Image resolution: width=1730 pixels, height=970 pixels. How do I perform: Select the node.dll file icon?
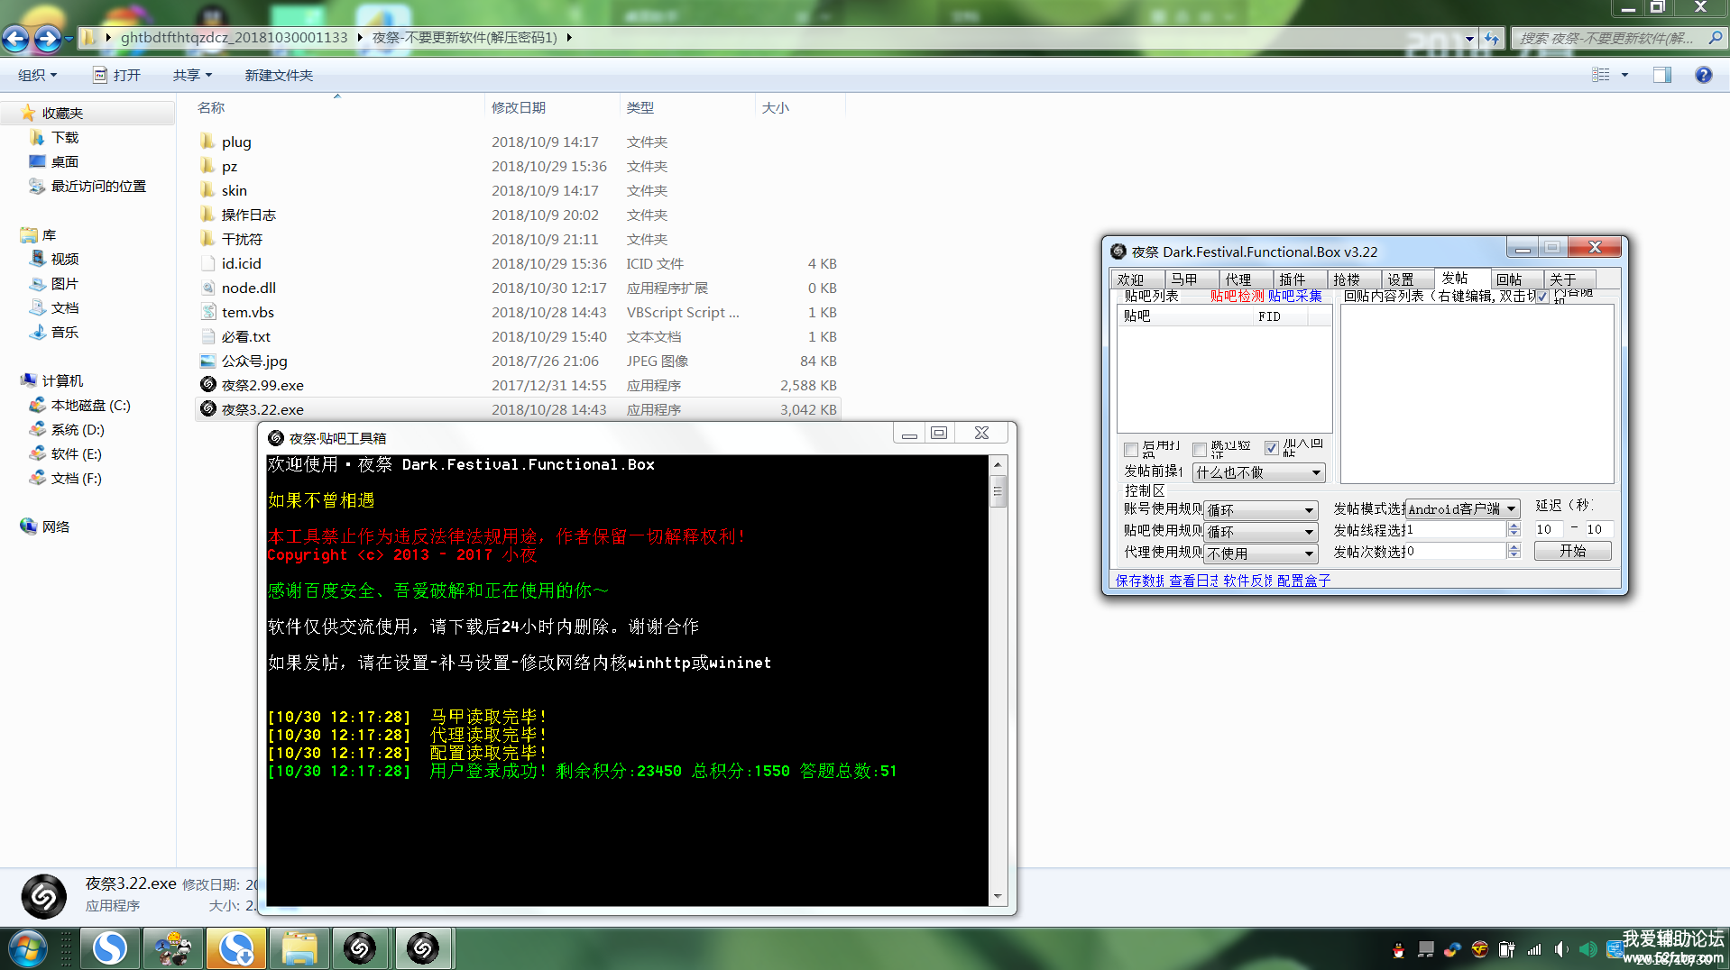point(207,288)
